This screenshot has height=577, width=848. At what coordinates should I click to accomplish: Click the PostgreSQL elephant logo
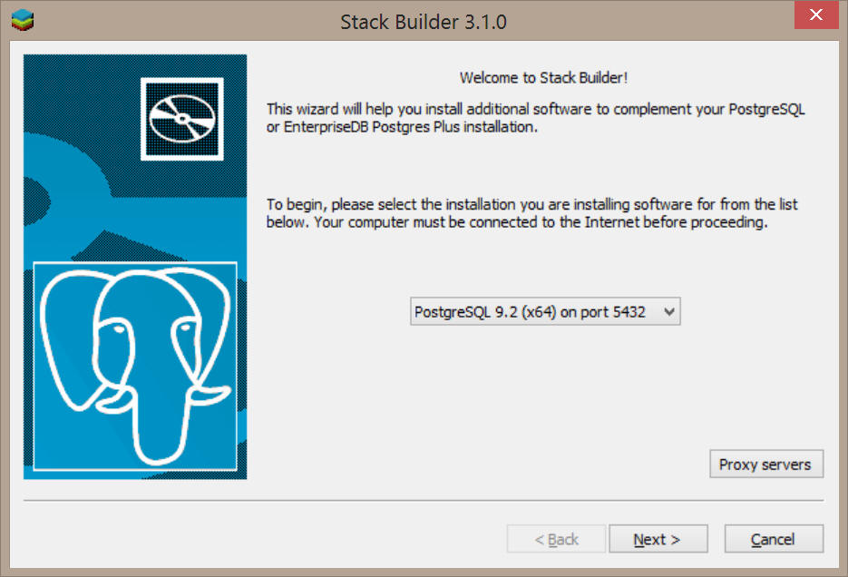coord(135,367)
